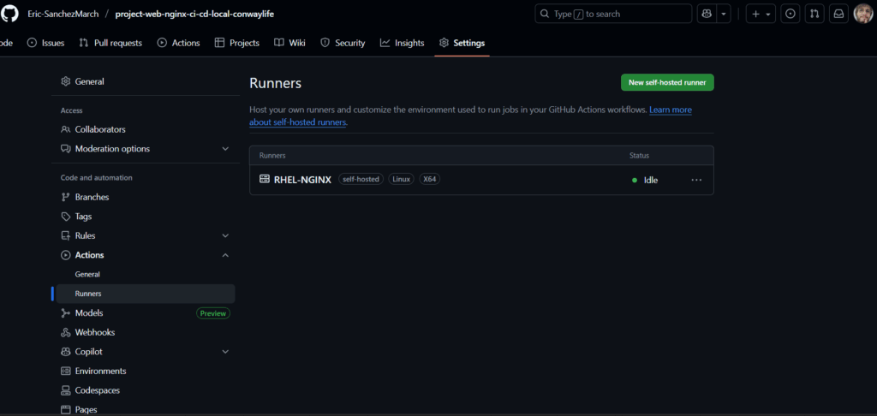Switch to the Issues tab

46,43
